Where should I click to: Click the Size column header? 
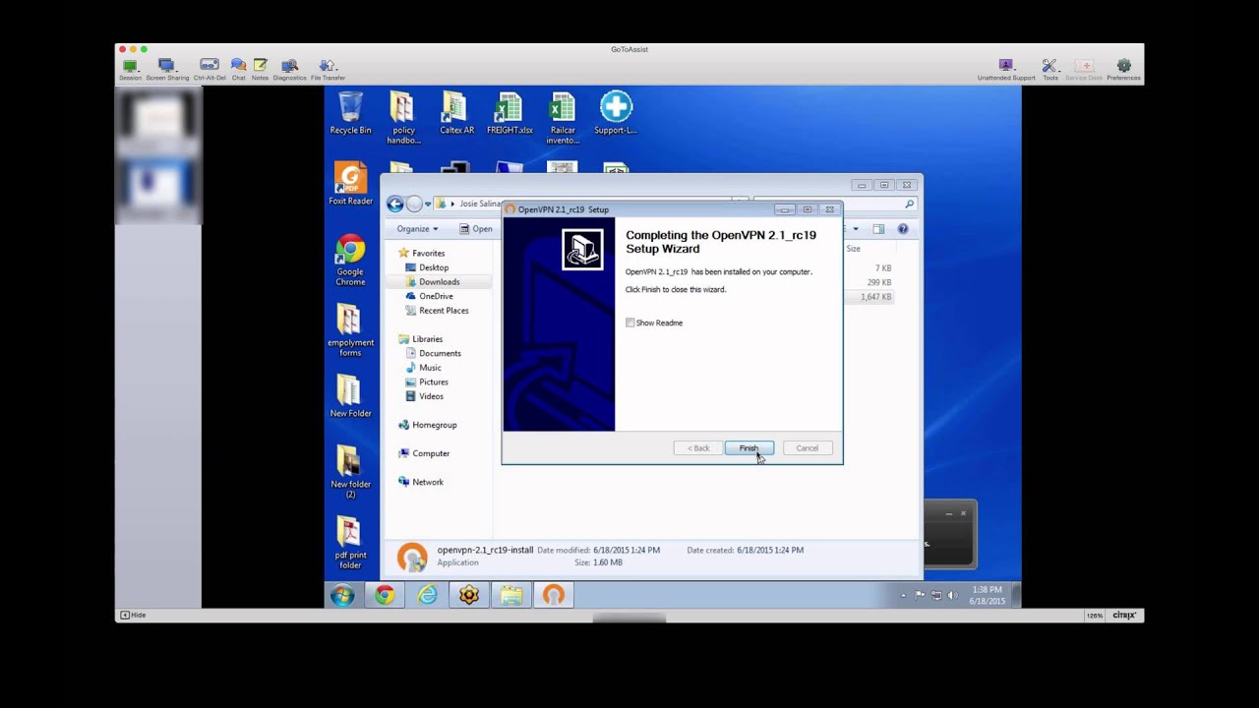click(x=854, y=249)
